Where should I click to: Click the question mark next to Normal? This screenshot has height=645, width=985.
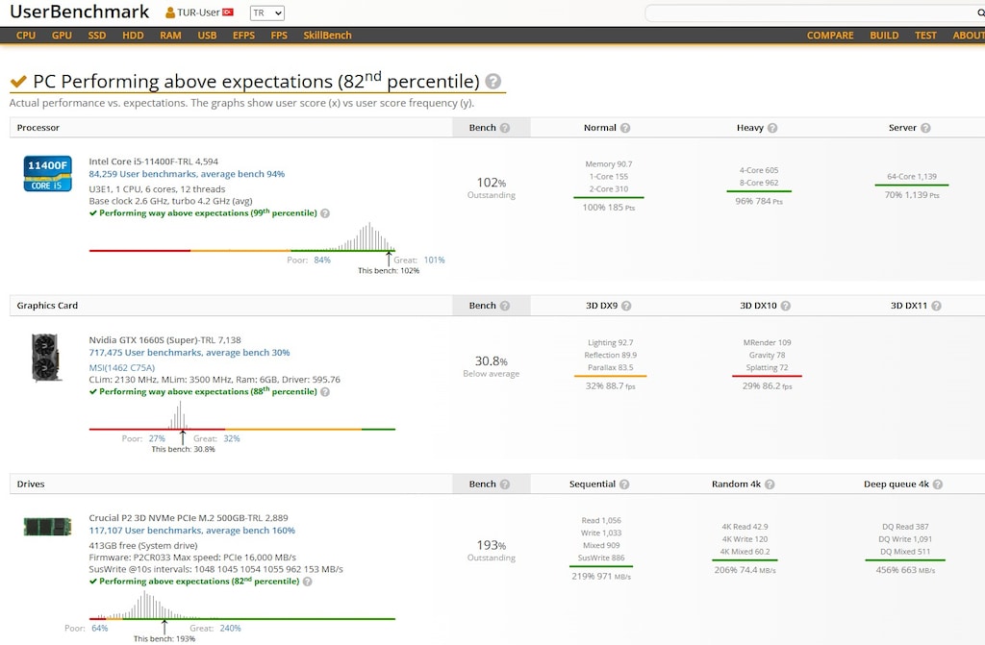(625, 128)
